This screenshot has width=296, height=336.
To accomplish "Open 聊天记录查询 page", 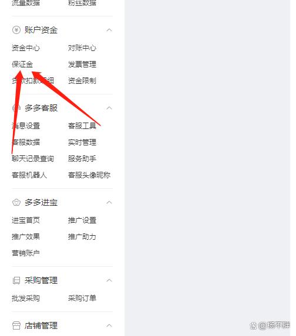I will [x=33, y=159].
